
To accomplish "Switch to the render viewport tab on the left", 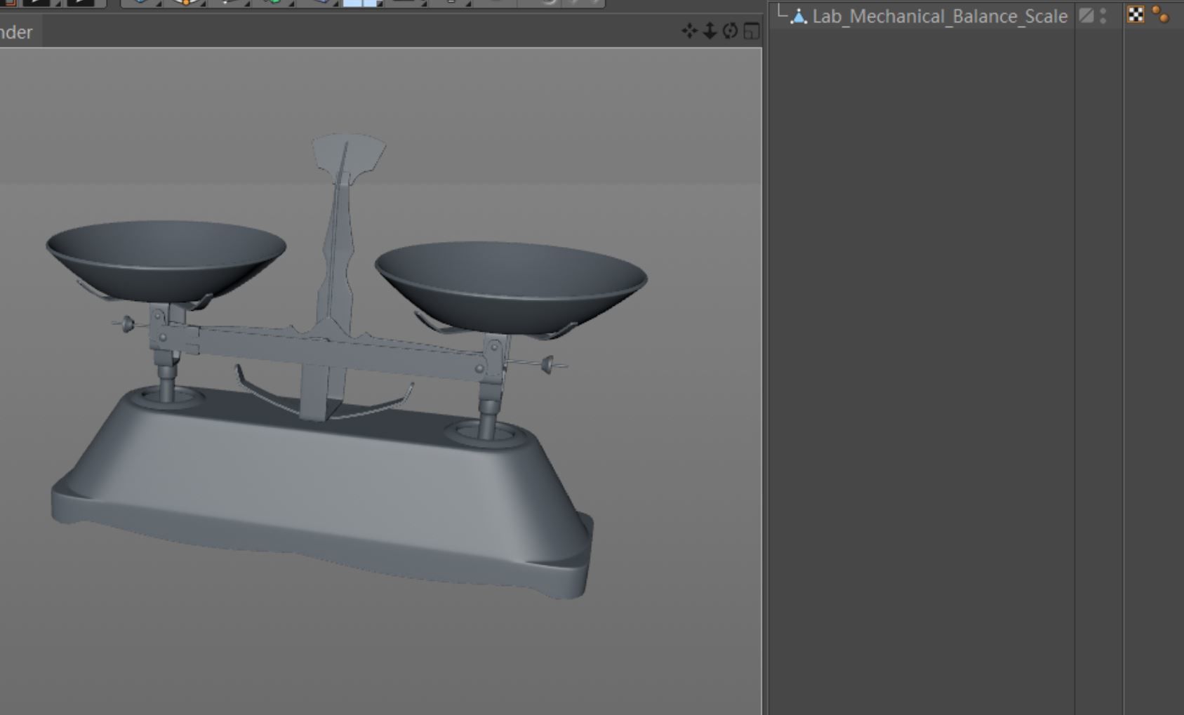I will 14,32.
